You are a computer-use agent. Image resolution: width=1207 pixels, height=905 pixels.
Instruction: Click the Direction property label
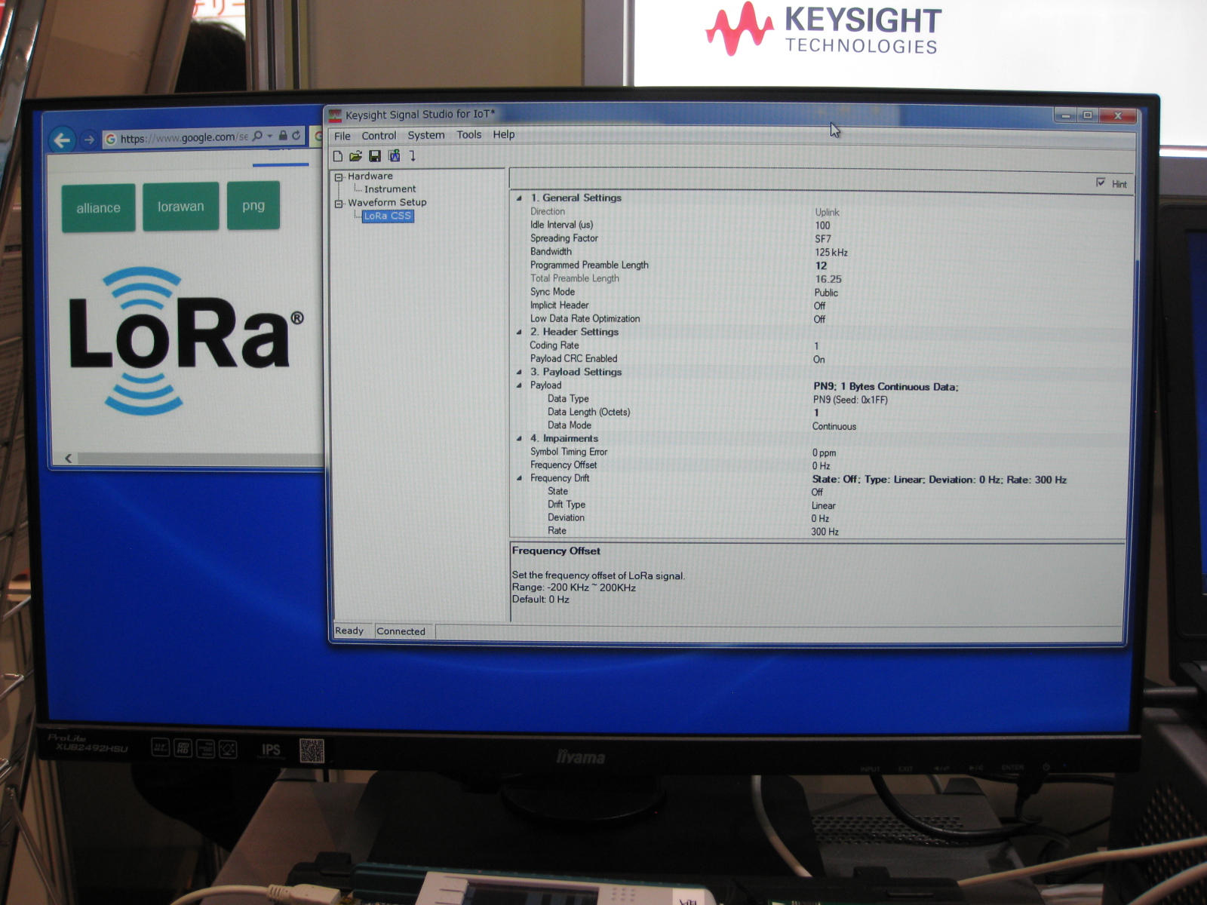coord(548,212)
